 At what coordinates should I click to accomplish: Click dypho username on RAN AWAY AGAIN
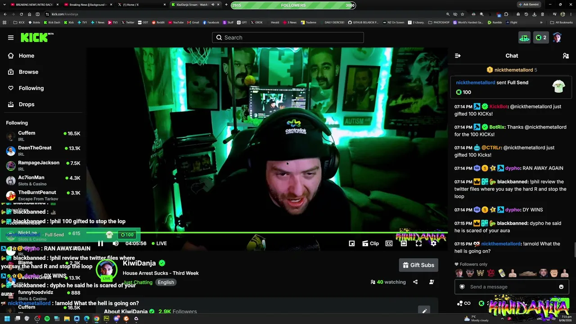tap(513, 168)
